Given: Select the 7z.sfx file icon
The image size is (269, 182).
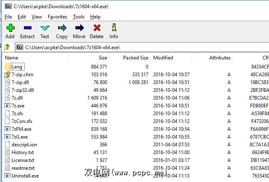Looking at the screenshot, I should pyautogui.click(x=7, y=114).
